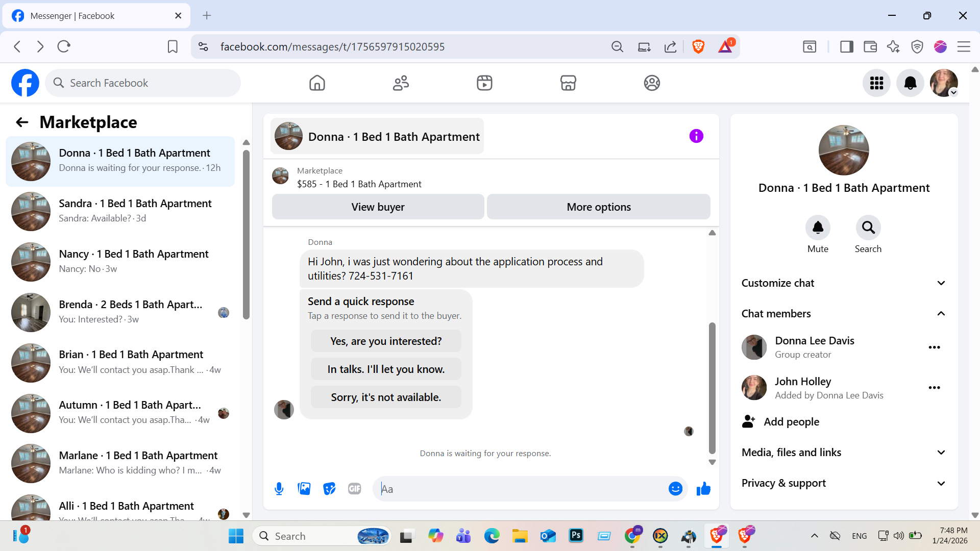
Task: Send "Sorry, it's not available." response
Action: tap(386, 397)
